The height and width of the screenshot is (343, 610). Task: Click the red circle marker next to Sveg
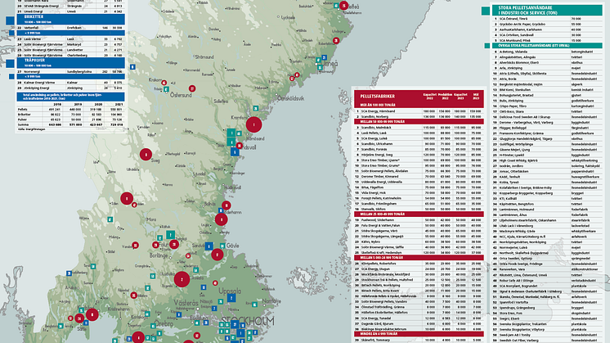point(146,155)
